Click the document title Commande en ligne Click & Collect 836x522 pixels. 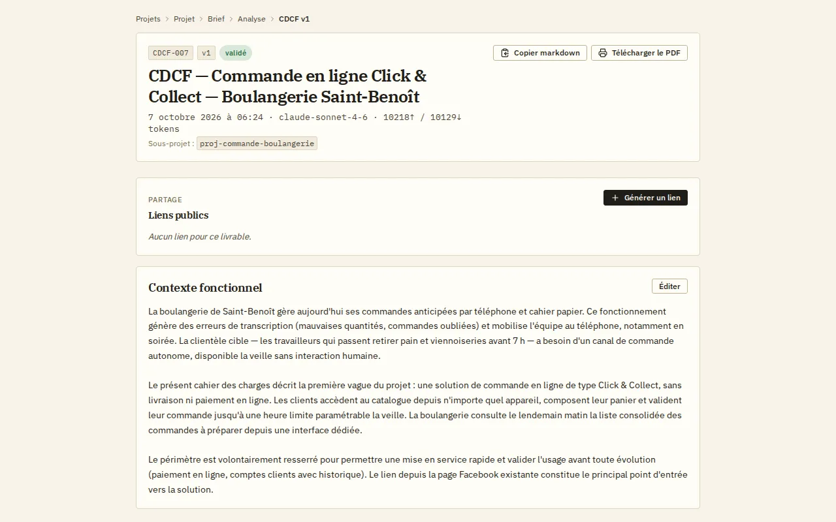coord(287,86)
